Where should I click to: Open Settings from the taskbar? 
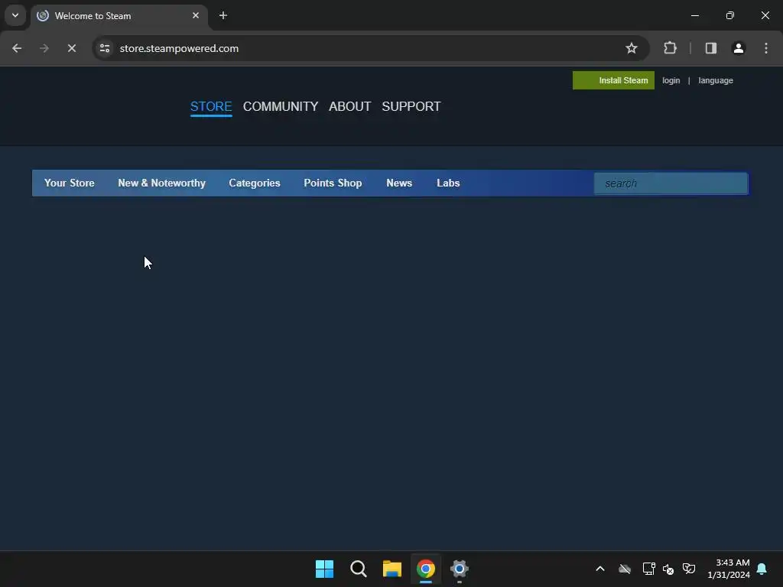pyautogui.click(x=460, y=569)
